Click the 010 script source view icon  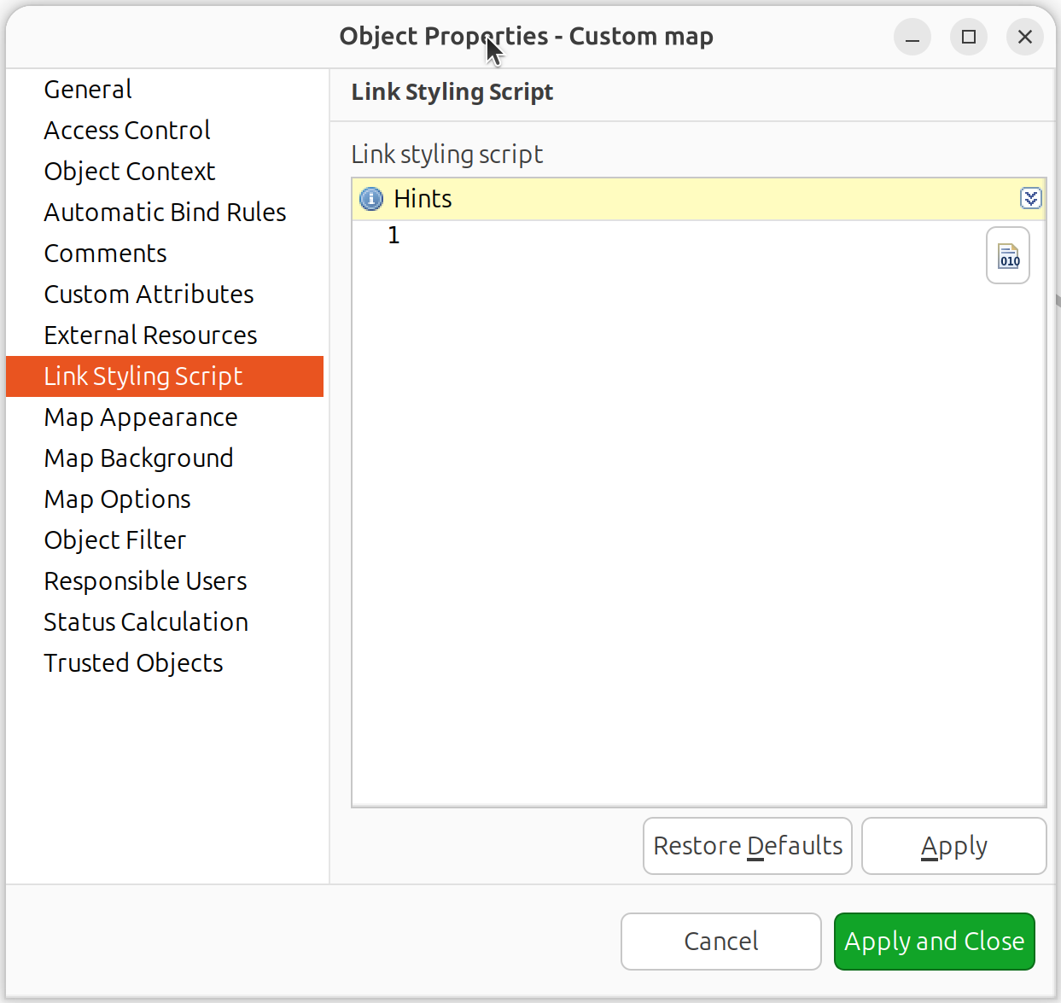[1007, 255]
